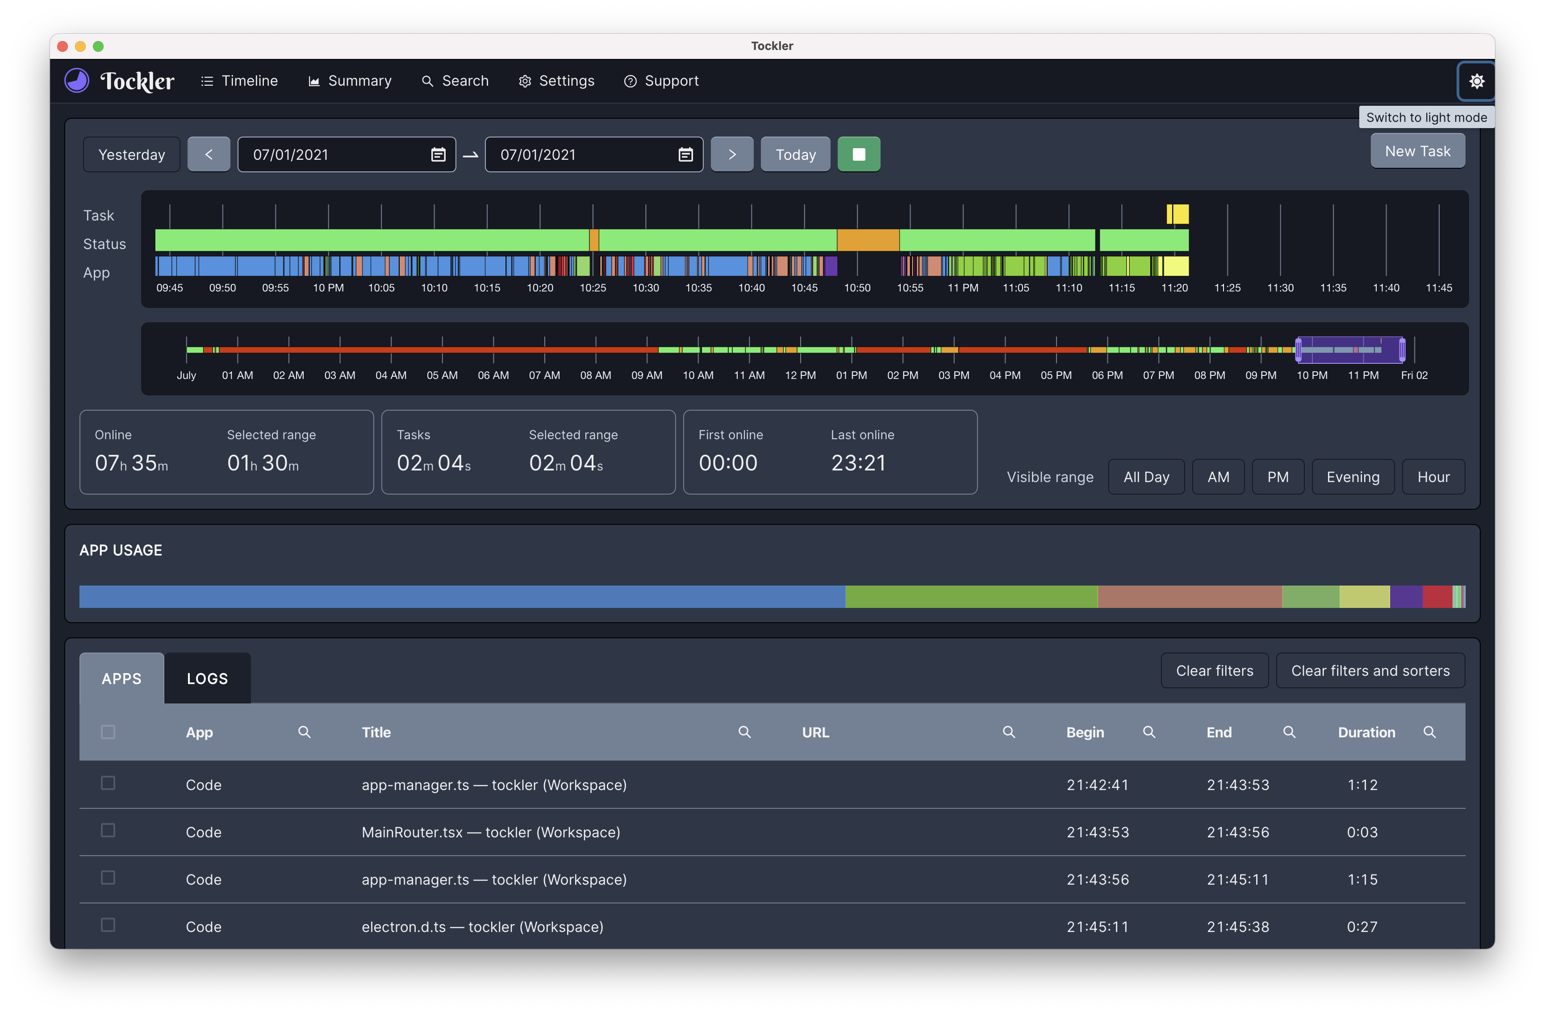This screenshot has height=1015, width=1545.
Task: Click the Duration column search icon
Action: coord(1429,732)
